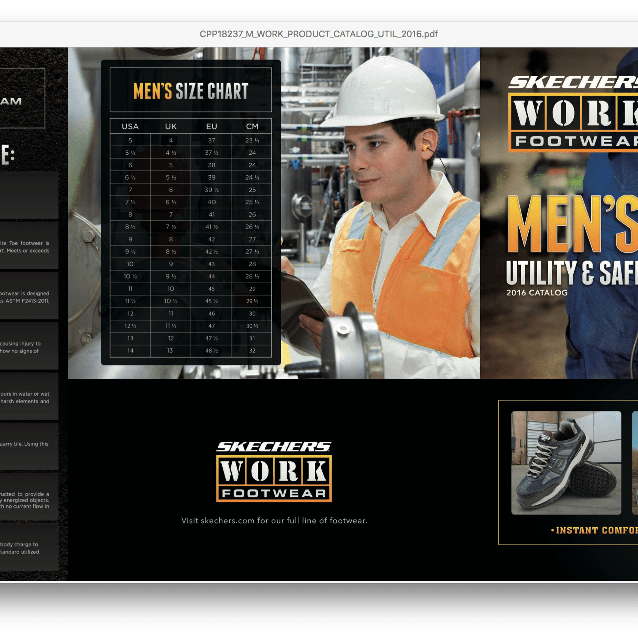
Task: Click the CM value 31 cell
Action: coord(252,338)
